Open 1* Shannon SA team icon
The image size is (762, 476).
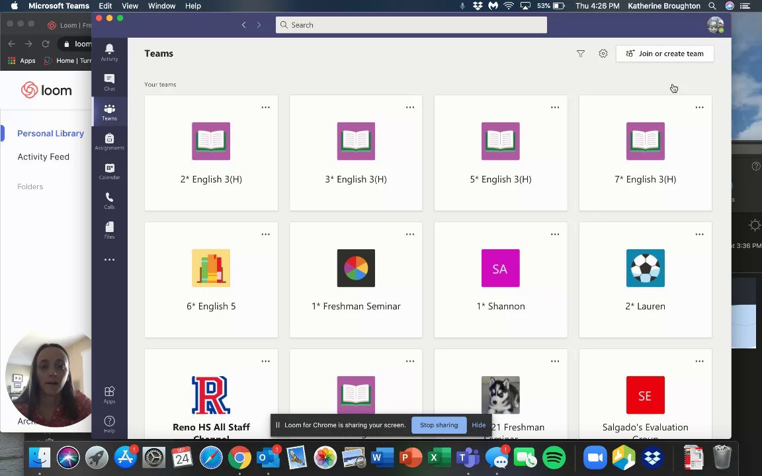point(501,268)
